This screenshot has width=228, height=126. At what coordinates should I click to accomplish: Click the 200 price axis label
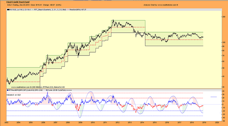pos(223,17)
